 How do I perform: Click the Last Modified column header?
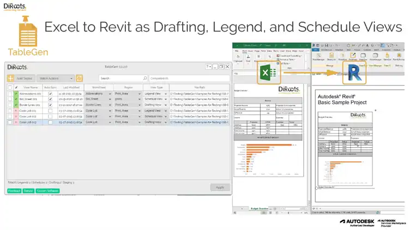click(71, 87)
